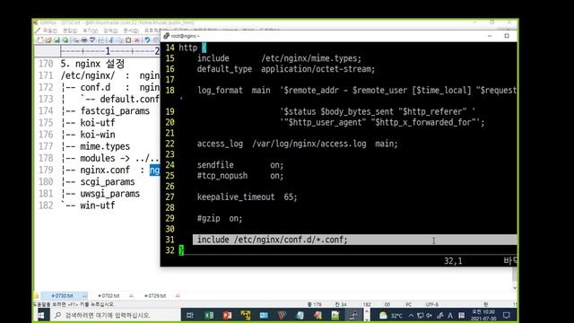Open Task View on the taskbar
Image resolution: width=574 pixels, height=323 pixels.
189,315
